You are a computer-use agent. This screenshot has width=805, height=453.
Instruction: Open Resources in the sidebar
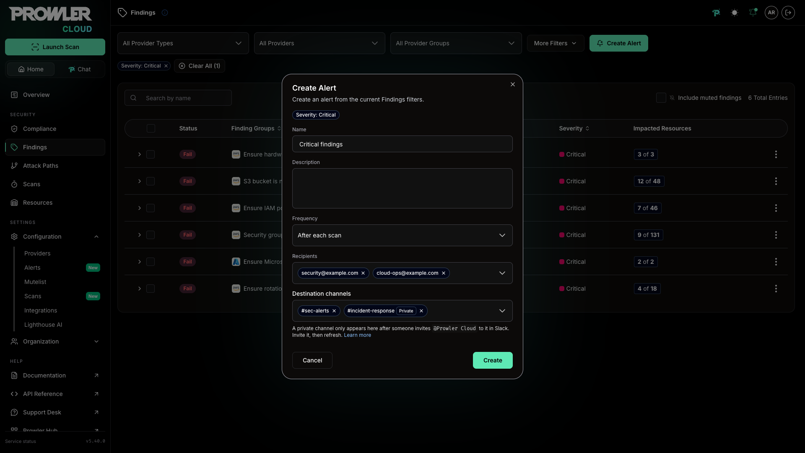click(55, 203)
